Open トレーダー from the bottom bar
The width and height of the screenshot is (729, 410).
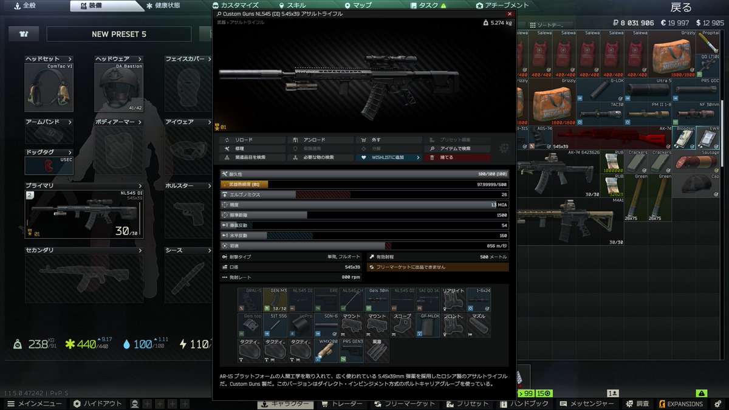coord(344,404)
